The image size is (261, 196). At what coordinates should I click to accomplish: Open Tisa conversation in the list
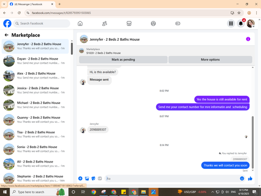coord(35,134)
